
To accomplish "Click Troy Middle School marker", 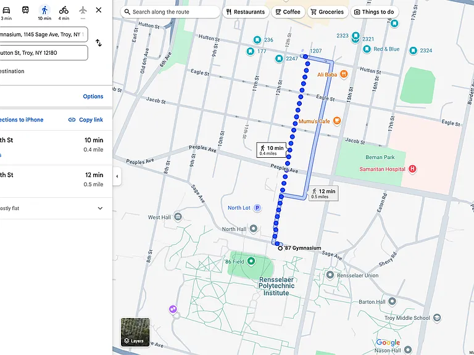I will (x=437, y=317).
